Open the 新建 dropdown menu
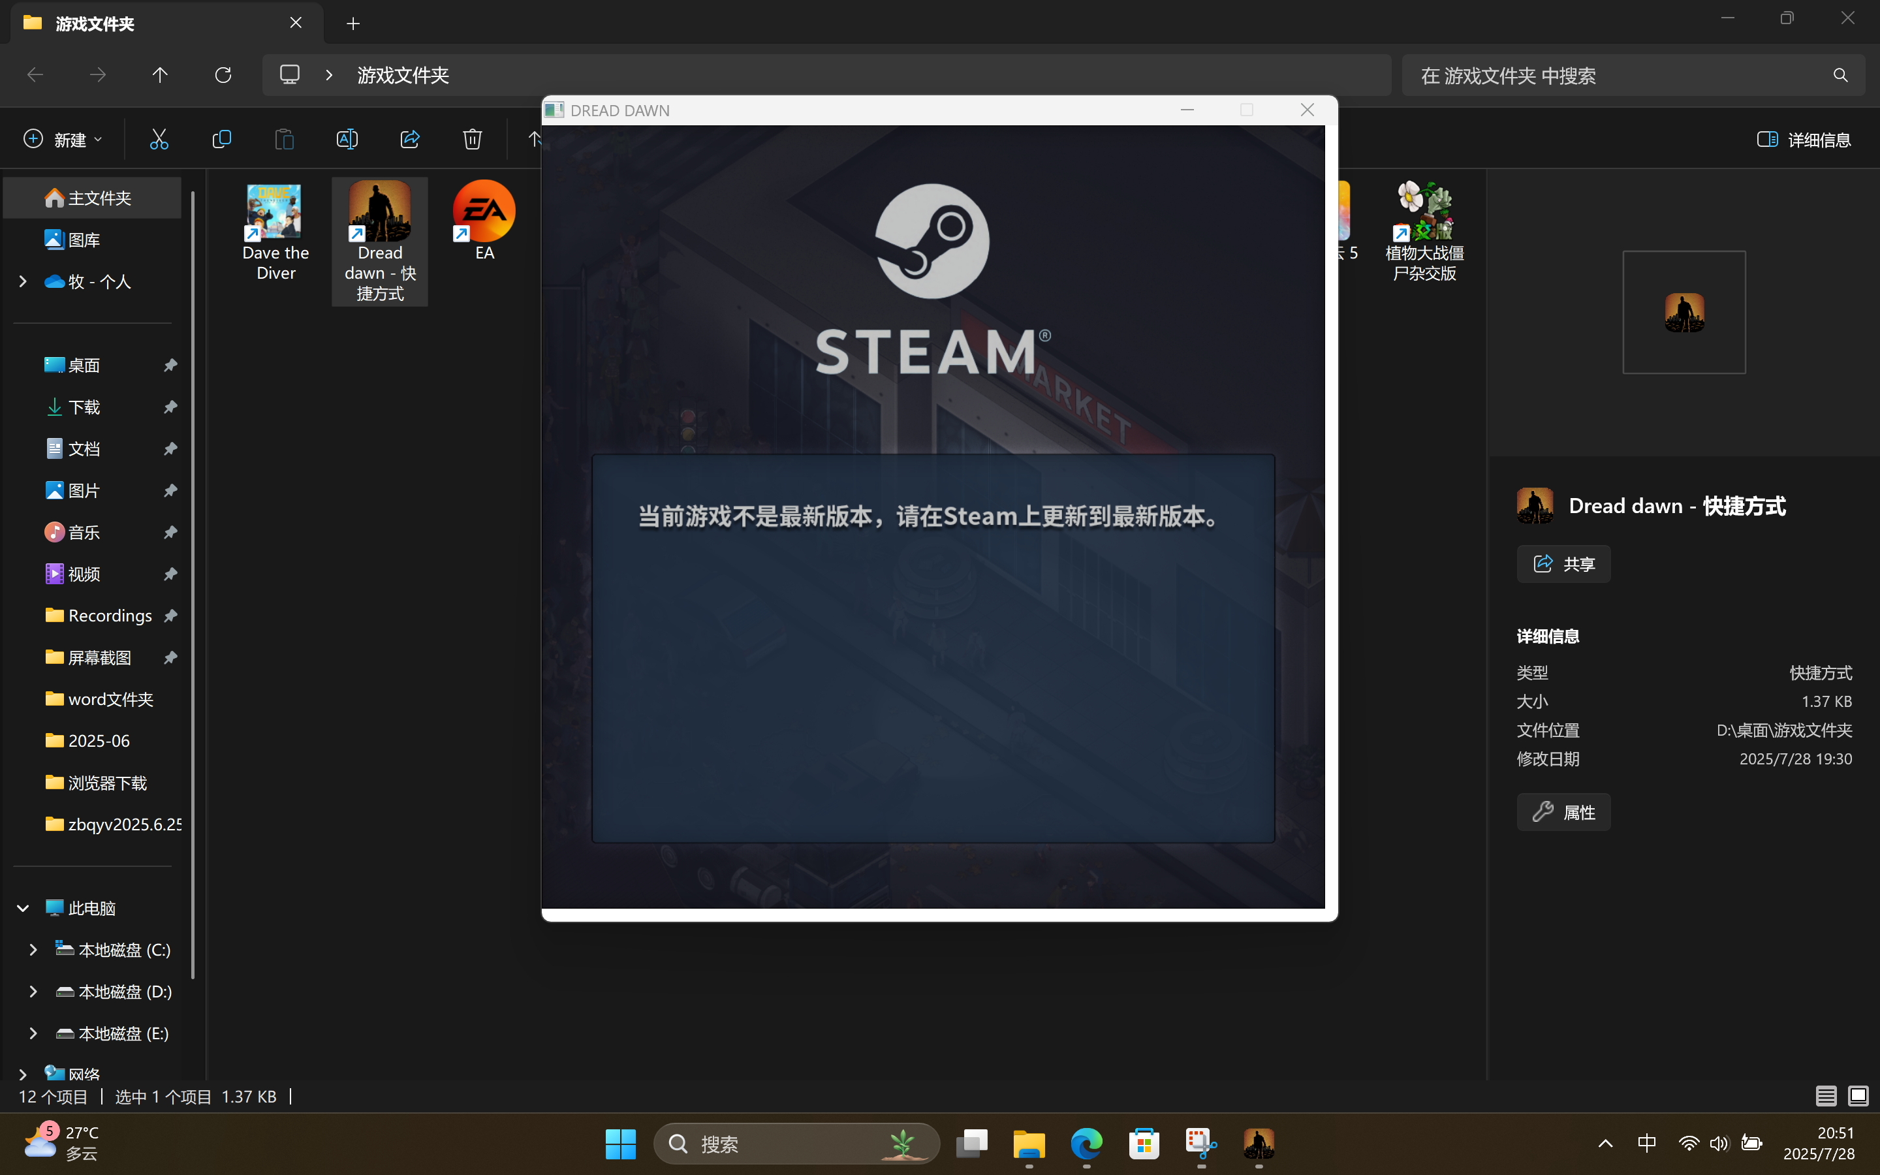The width and height of the screenshot is (1880, 1175). (x=63, y=139)
